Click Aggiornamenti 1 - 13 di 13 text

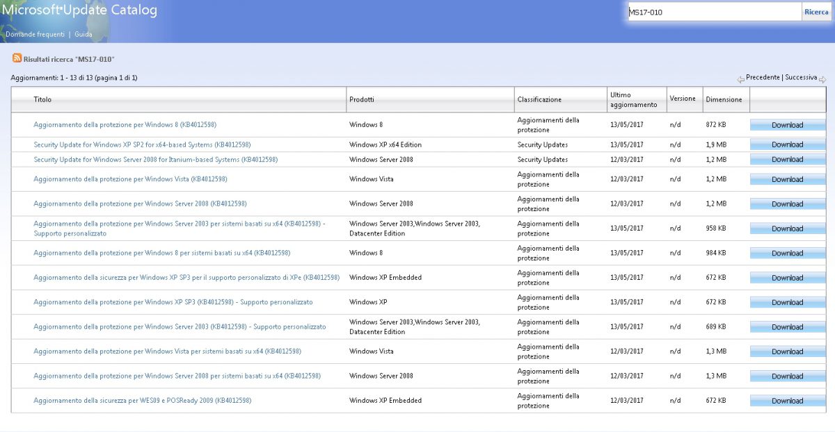coord(74,78)
